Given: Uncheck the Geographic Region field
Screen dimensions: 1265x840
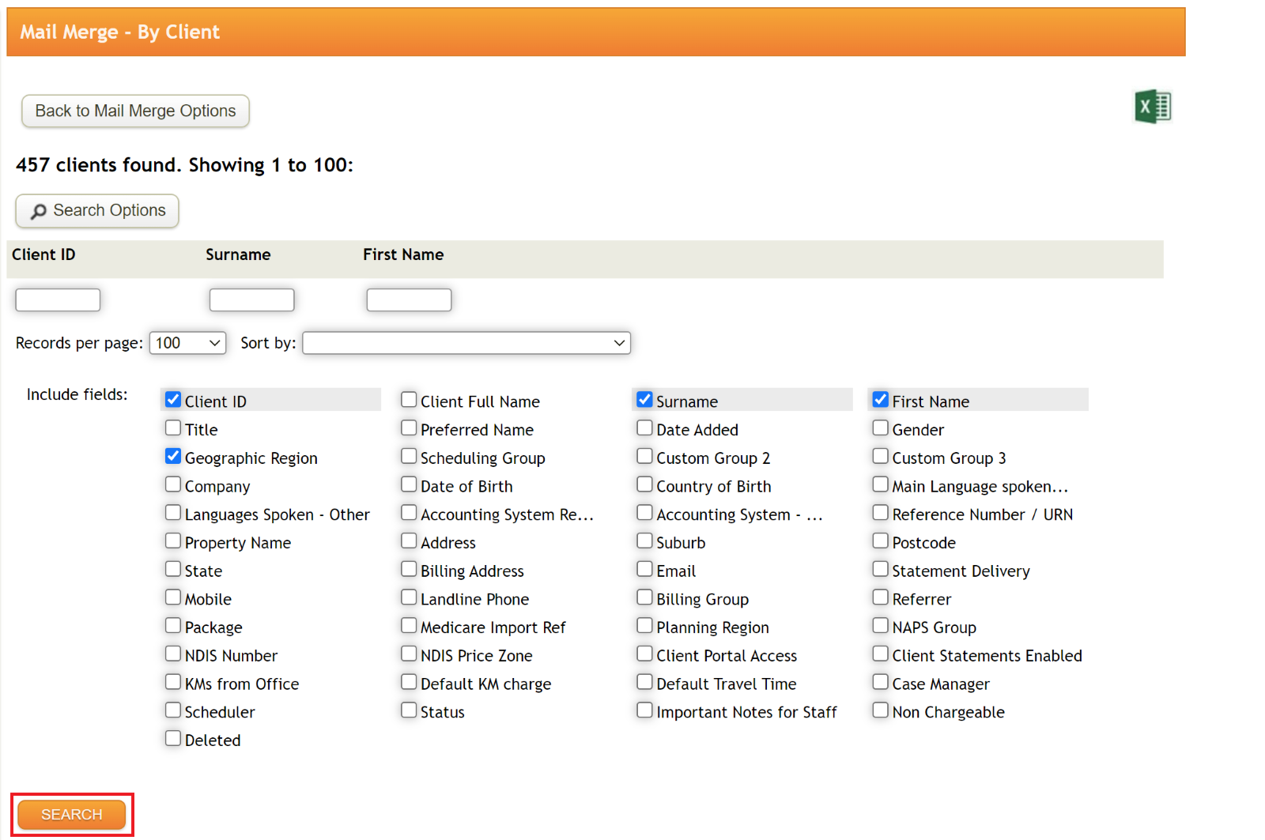Looking at the screenshot, I should [173, 456].
